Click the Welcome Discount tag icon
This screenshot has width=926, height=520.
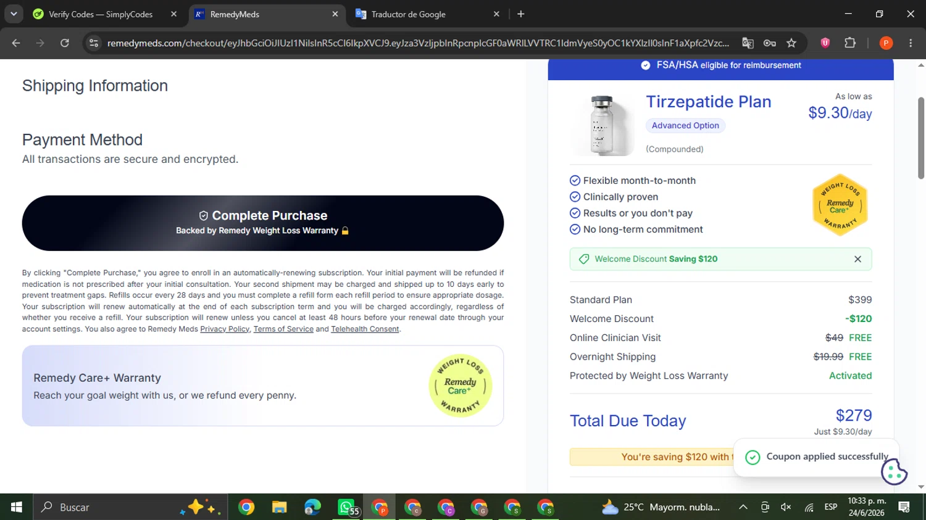pos(583,259)
